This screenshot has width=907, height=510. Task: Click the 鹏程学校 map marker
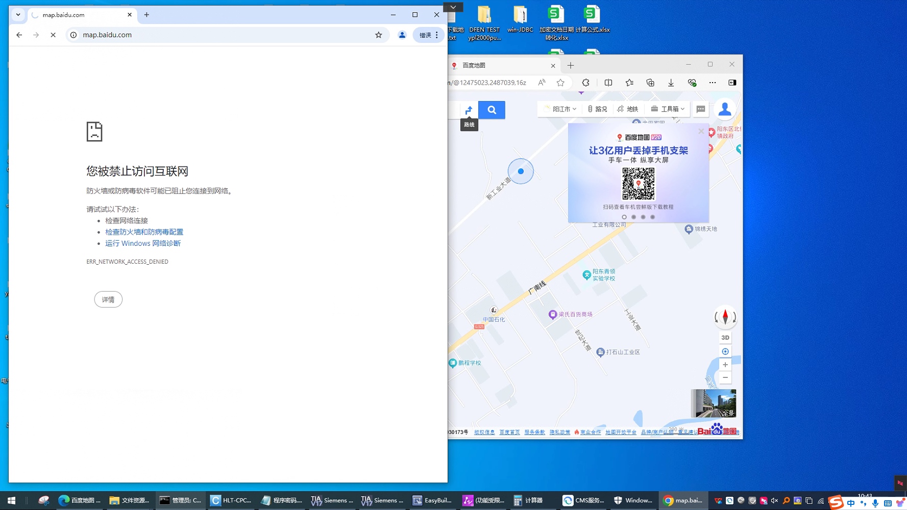click(453, 363)
